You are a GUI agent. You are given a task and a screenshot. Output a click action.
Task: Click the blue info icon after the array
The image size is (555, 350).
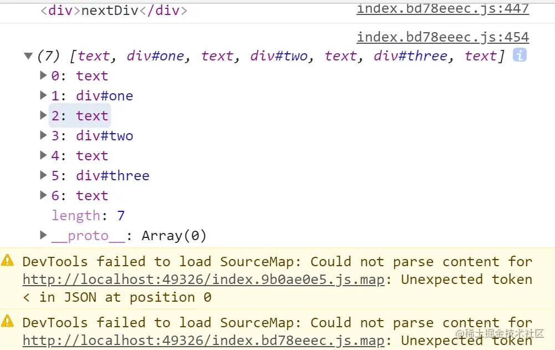520,55
